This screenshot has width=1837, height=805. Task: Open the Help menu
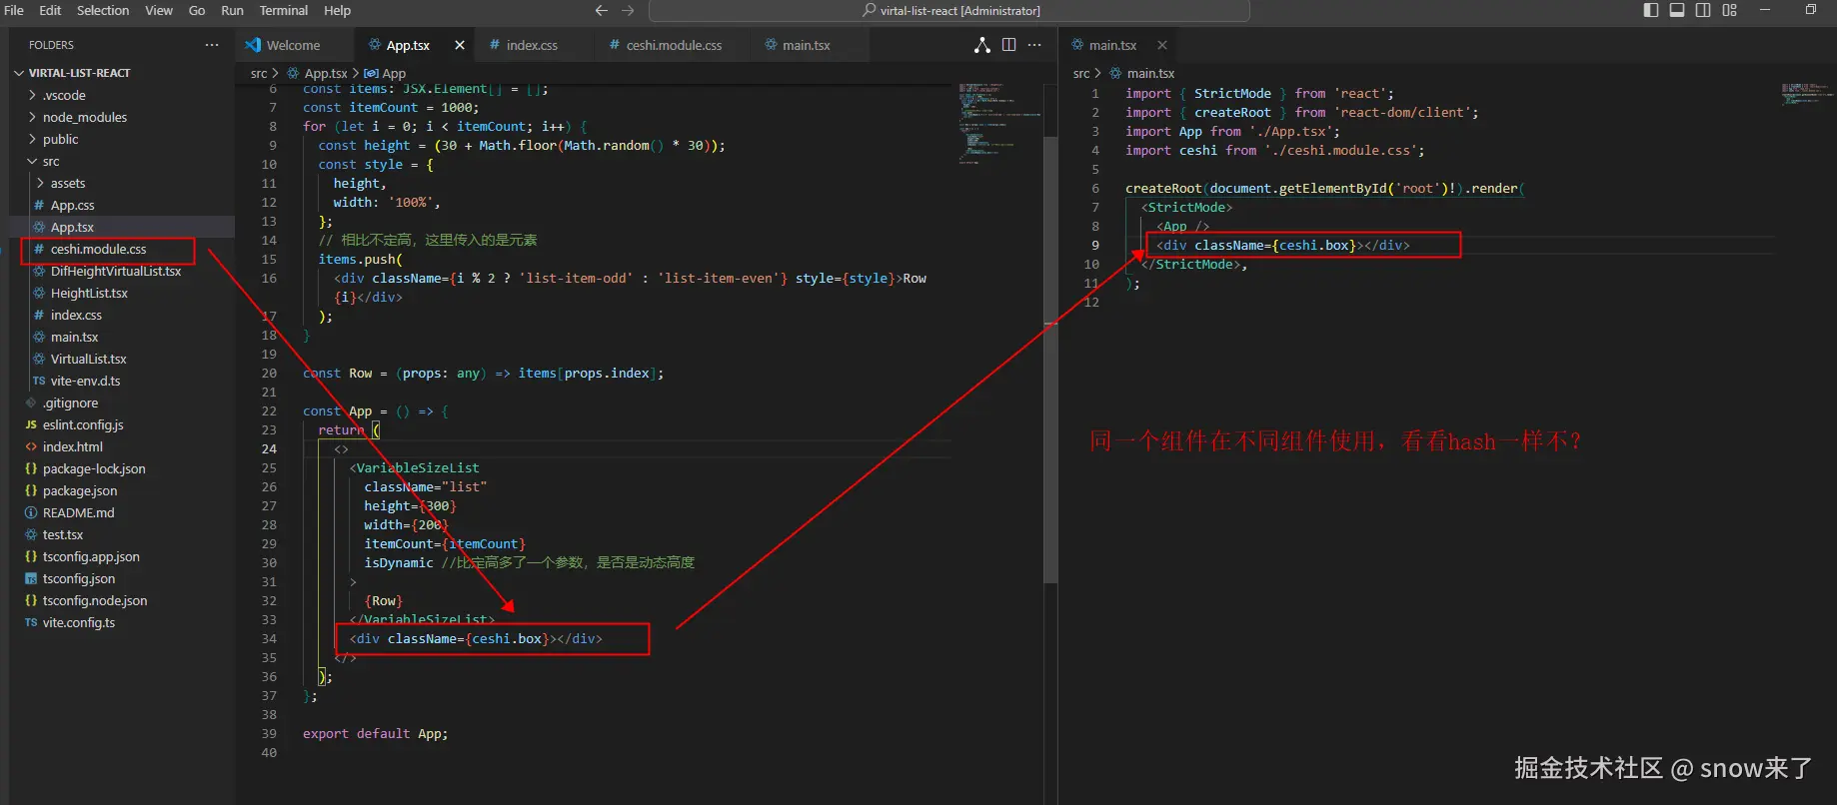(337, 10)
